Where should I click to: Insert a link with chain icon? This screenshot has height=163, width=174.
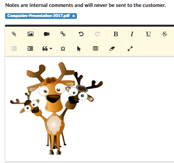pos(63,34)
